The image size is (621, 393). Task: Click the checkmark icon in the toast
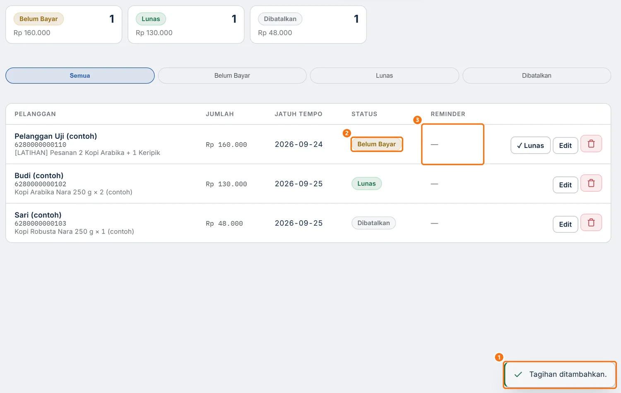click(518, 374)
